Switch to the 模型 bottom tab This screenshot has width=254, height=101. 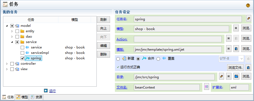click(x=22, y=97)
